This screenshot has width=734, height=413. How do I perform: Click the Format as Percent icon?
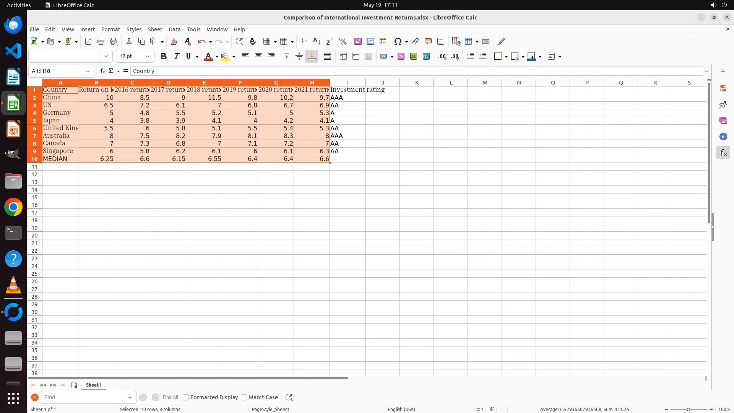click(401, 57)
